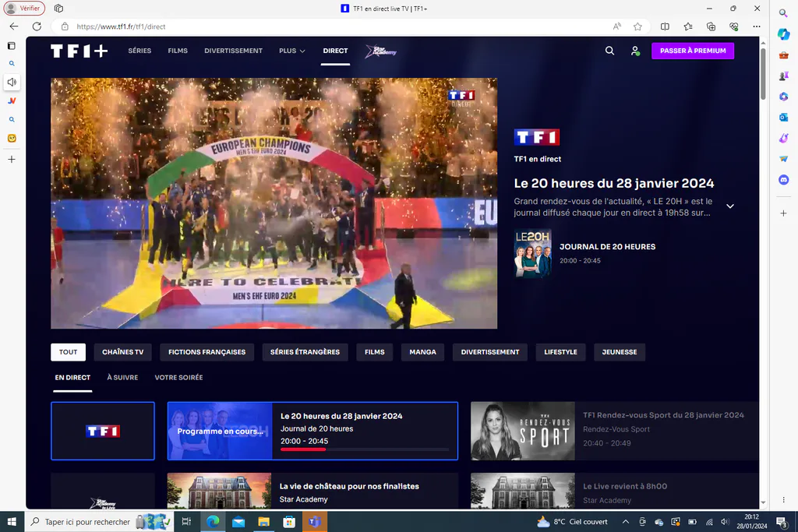Open Edge settings and more menu

[757, 26]
